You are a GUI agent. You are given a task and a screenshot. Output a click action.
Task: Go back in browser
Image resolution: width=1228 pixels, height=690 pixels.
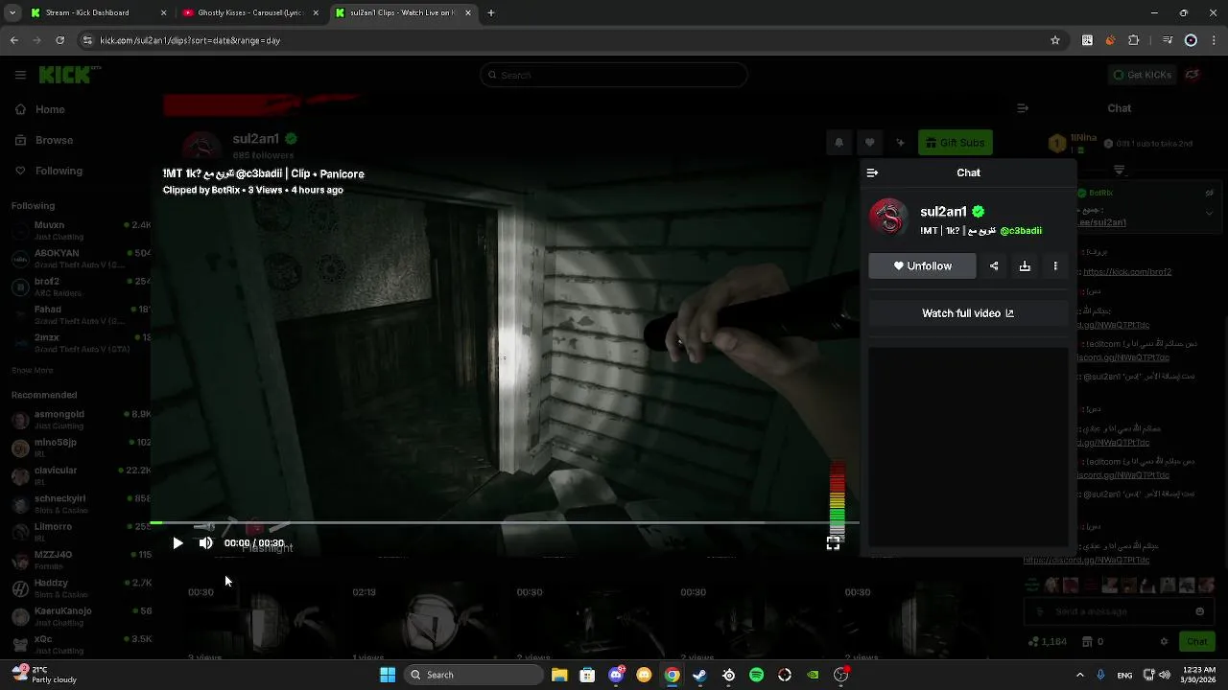click(x=13, y=40)
